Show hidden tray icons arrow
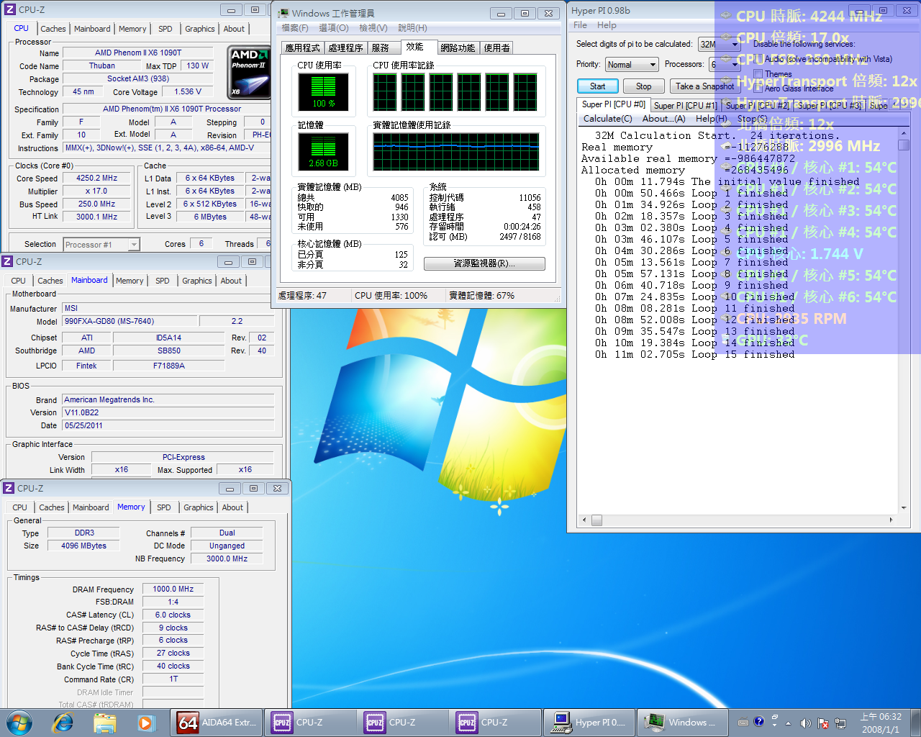Image resolution: width=921 pixels, height=737 pixels. [788, 723]
